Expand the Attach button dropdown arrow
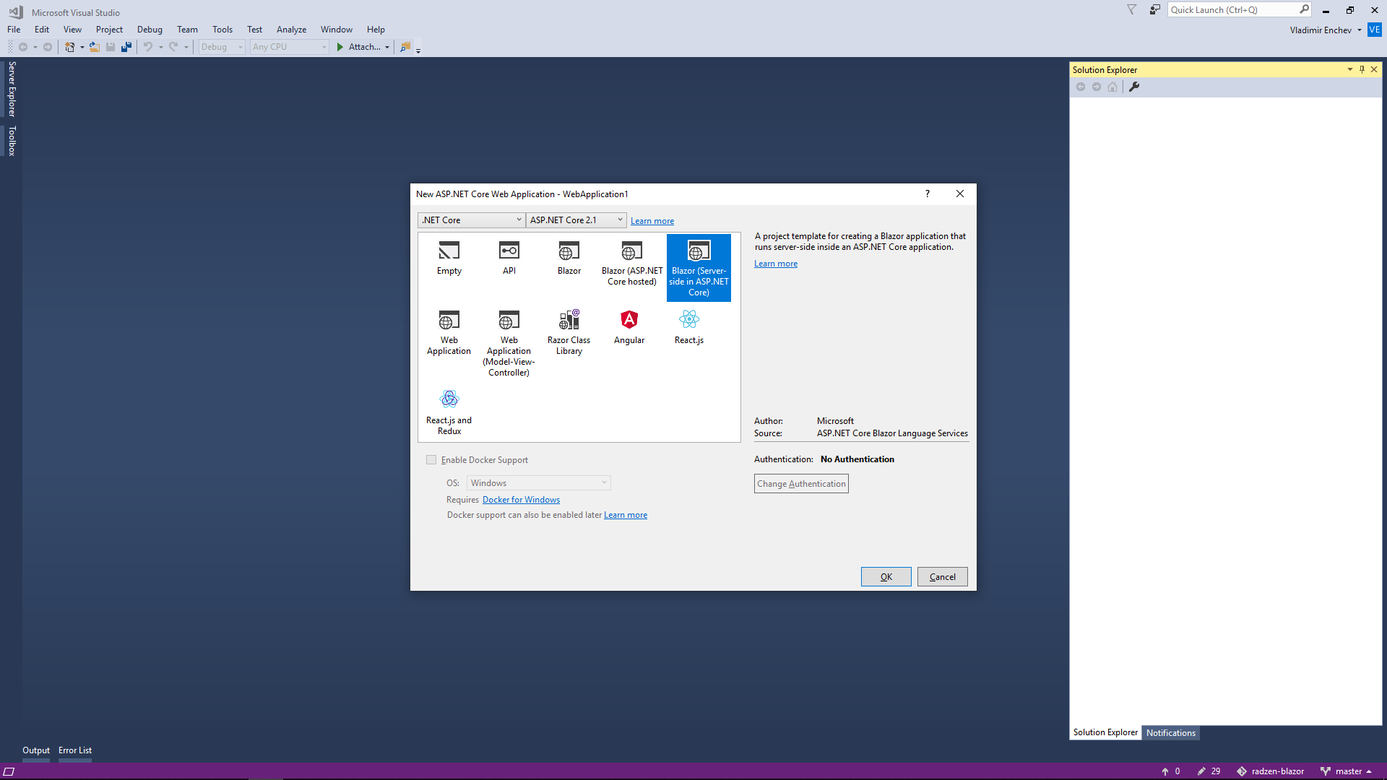 pyautogui.click(x=387, y=47)
